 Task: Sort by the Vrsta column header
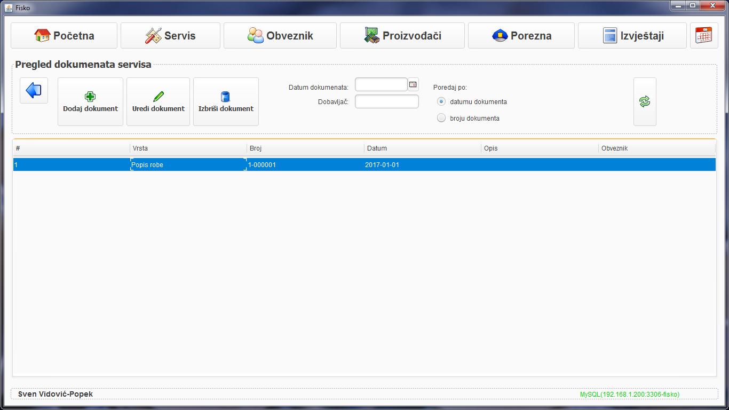188,148
